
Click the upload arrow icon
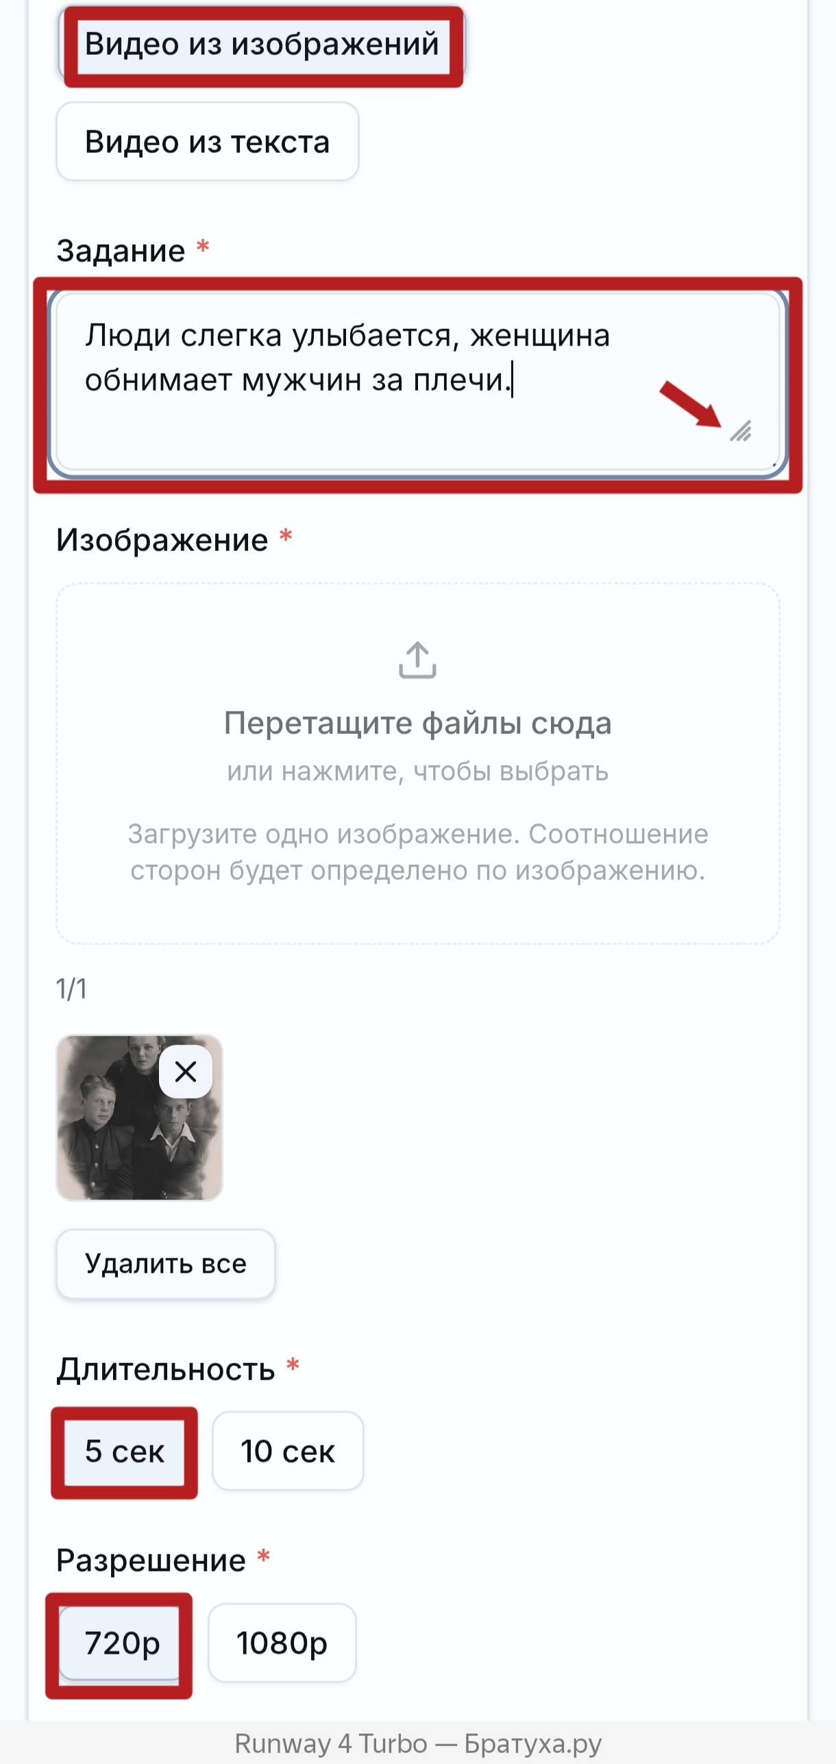(417, 660)
